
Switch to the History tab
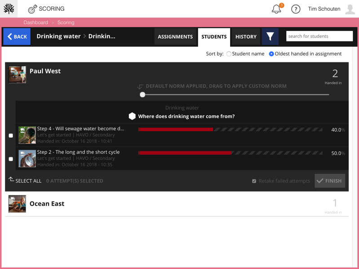[x=246, y=37]
